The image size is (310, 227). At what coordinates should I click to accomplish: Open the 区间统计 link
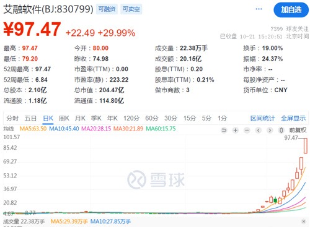[262, 118]
